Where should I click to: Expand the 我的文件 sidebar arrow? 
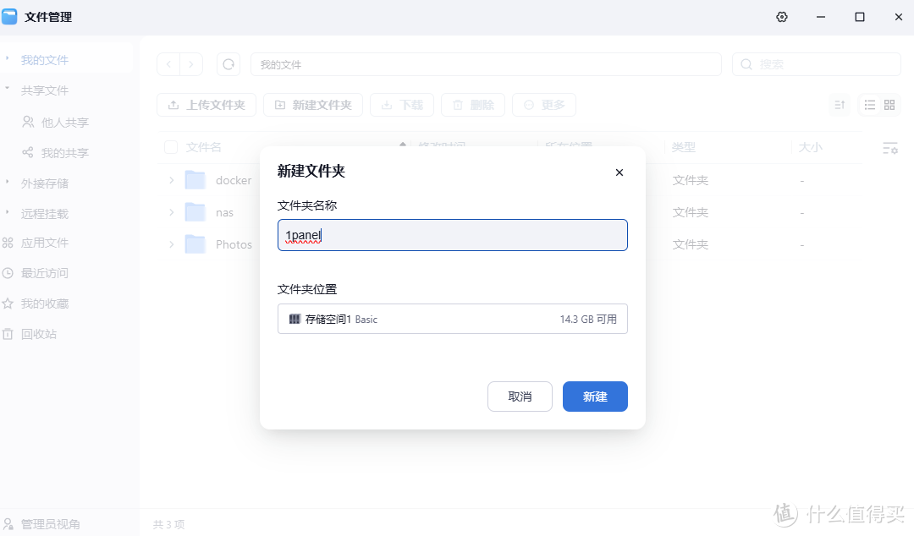[7, 58]
